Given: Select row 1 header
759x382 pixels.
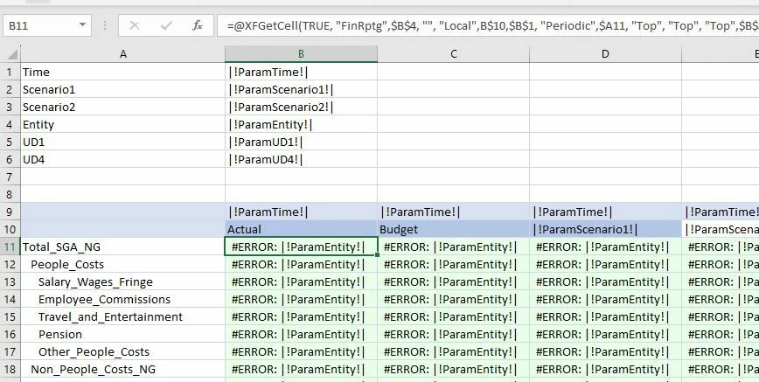Looking at the screenshot, I should (10, 73).
